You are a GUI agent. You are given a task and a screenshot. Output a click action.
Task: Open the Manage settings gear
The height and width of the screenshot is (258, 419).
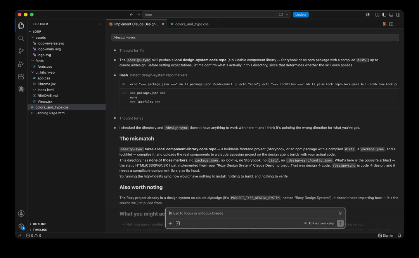21,226
